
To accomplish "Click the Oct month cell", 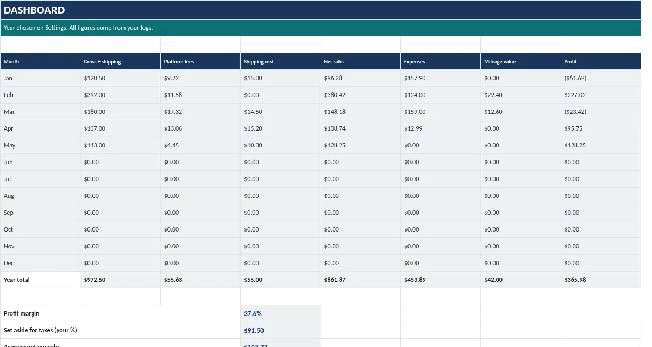I will [x=40, y=229].
